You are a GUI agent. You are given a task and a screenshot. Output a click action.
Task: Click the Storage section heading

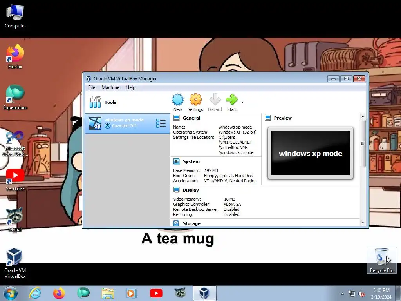tap(191, 223)
